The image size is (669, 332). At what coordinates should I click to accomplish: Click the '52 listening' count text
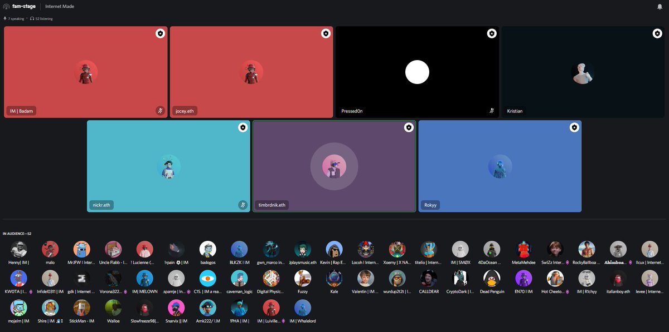click(x=44, y=18)
